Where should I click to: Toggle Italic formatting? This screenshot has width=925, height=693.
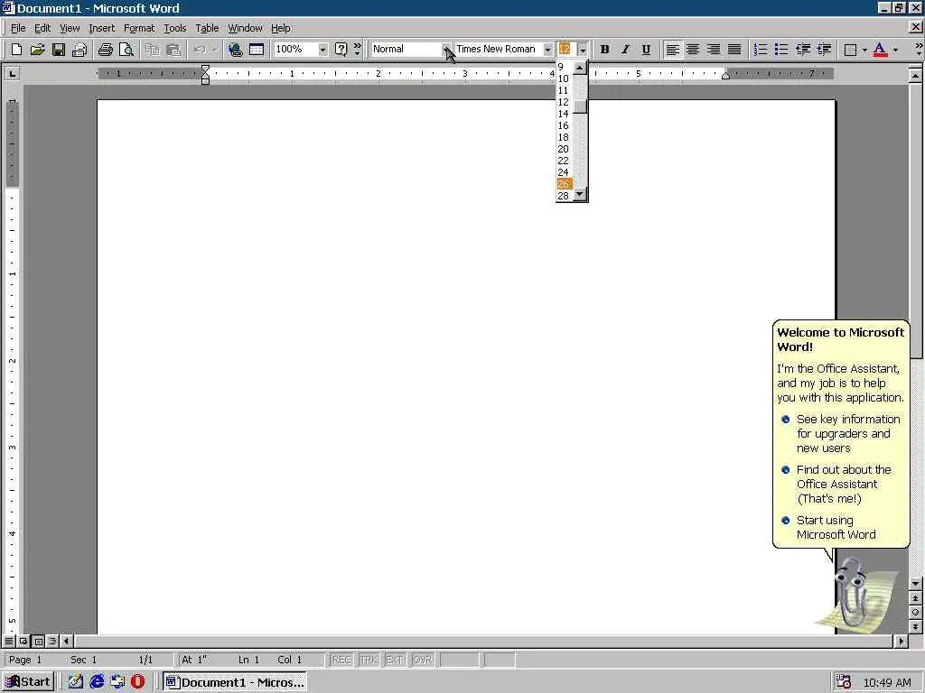(x=625, y=50)
